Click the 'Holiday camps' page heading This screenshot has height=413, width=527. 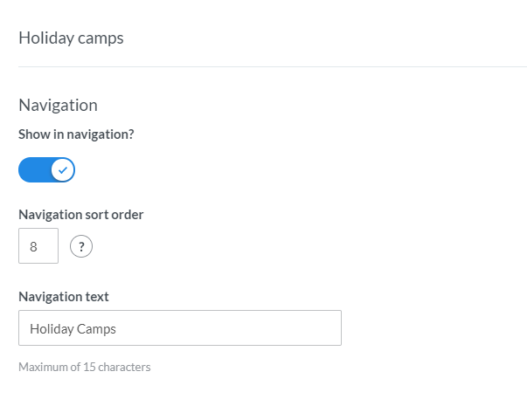click(x=71, y=38)
